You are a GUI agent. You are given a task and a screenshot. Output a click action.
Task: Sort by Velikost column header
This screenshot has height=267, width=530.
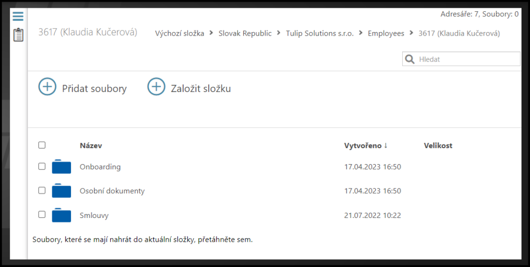click(438, 146)
